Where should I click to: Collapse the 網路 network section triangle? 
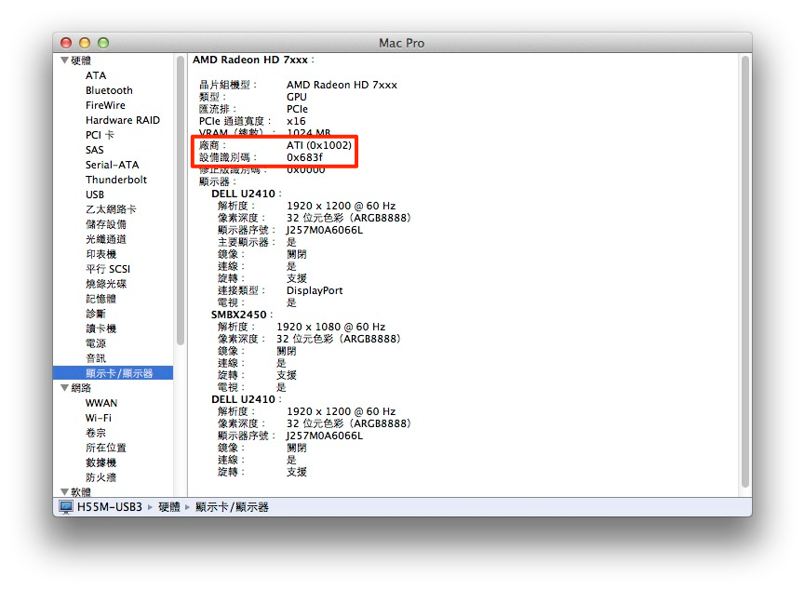tap(65, 388)
